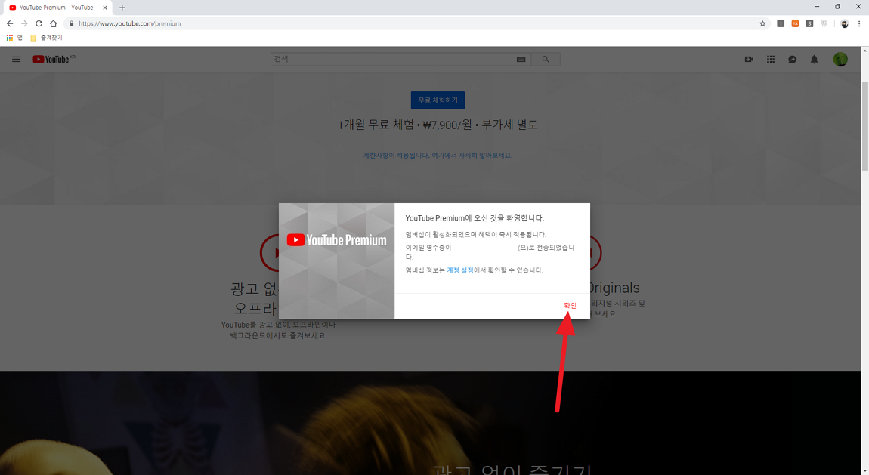The width and height of the screenshot is (869, 475).
Task: Open the shield extension icon
Action: [824, 23]
